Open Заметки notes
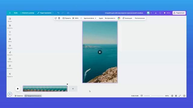 (19, 96)
